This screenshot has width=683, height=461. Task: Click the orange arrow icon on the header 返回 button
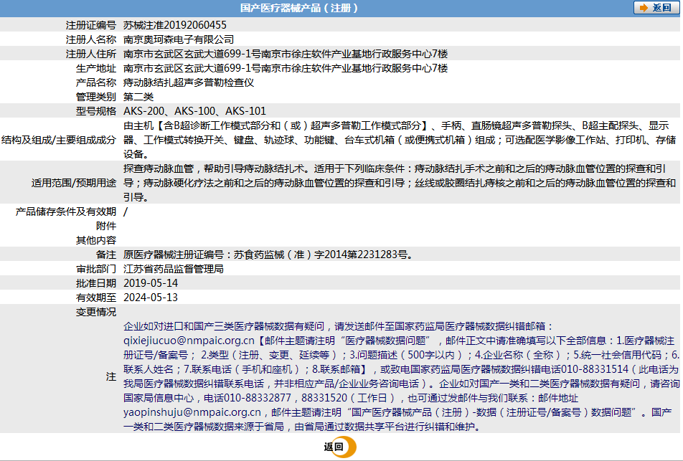644,8
